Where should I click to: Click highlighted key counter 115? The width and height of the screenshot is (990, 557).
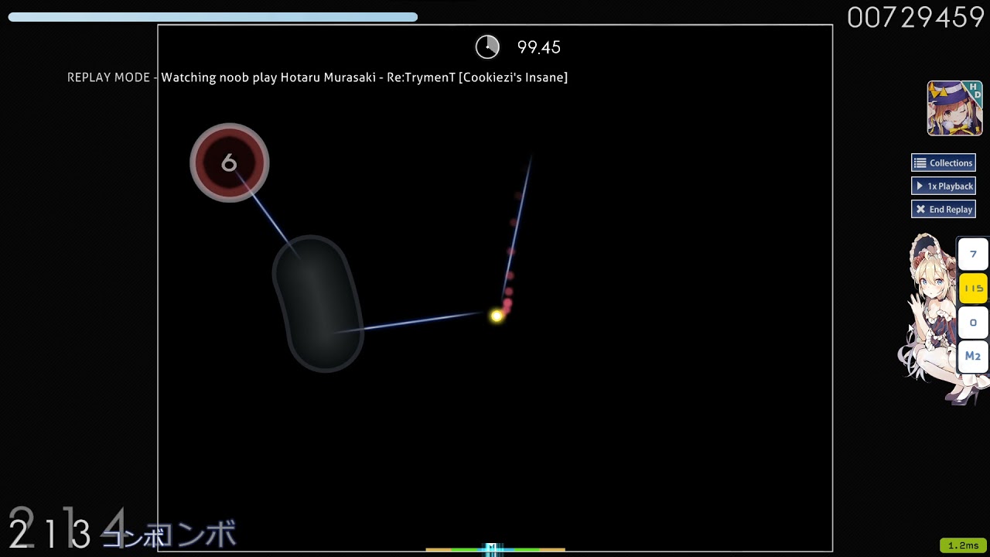click(x=973, y=289)
